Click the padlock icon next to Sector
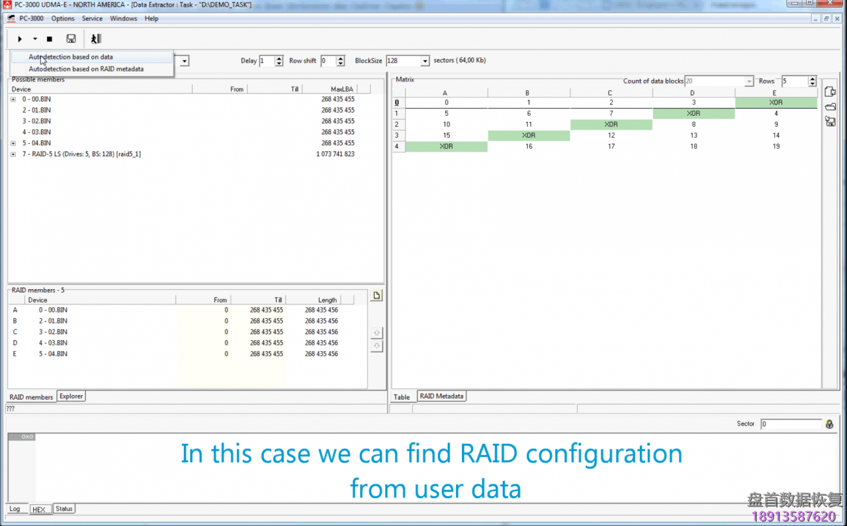847x526 pixels. [x=829, y=424]
